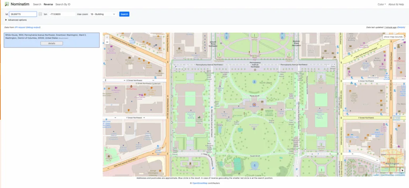Click the White House result marker on map

coord(254,105)
